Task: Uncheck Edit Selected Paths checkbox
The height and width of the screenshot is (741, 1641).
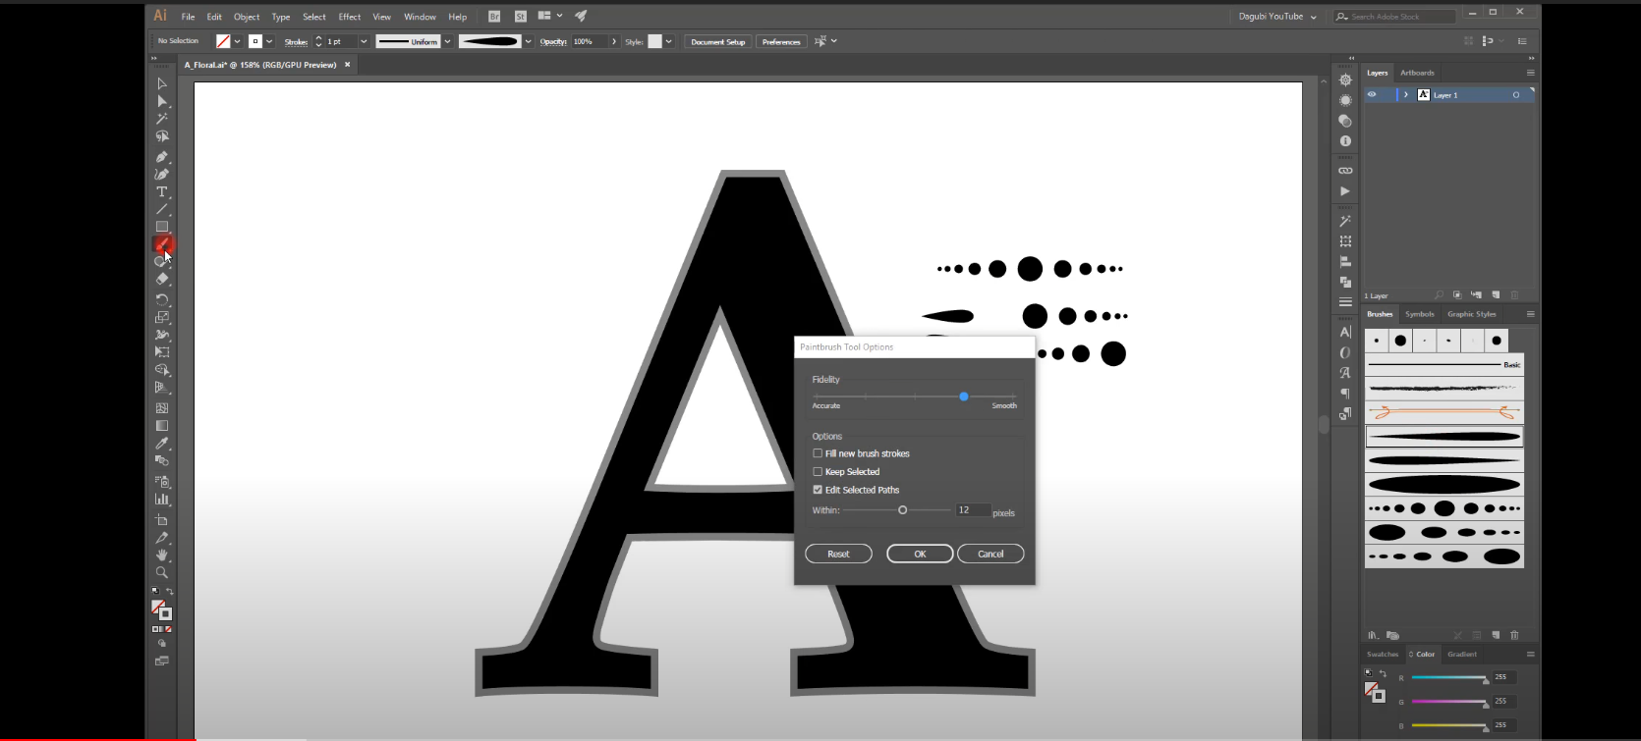Action: (x=818, y=490)
